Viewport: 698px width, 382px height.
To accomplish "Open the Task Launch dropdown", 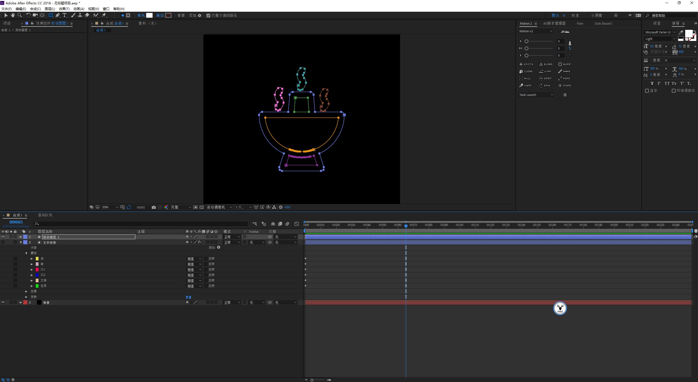I will (536, 95).
